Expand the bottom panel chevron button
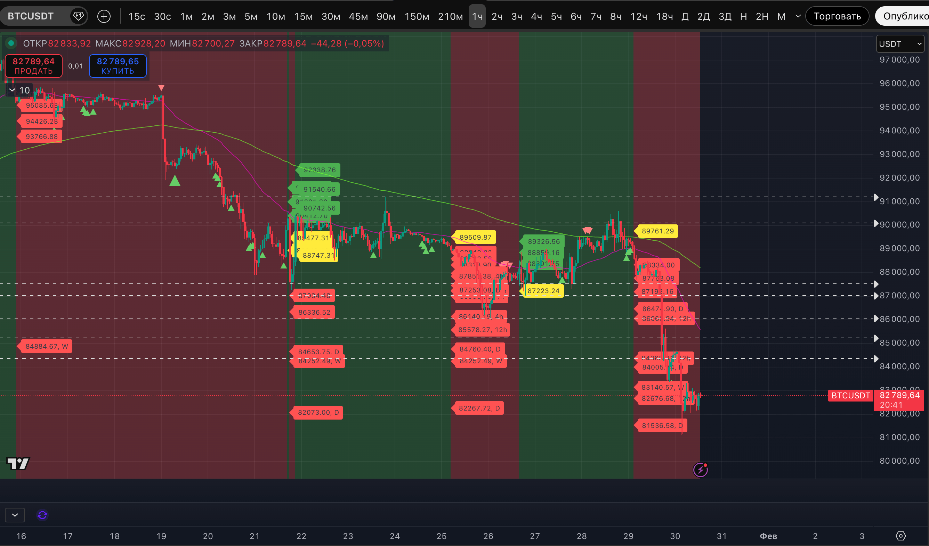 coord(15,515)
